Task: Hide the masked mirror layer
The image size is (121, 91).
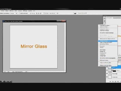Action: click(x=107, y=70)
